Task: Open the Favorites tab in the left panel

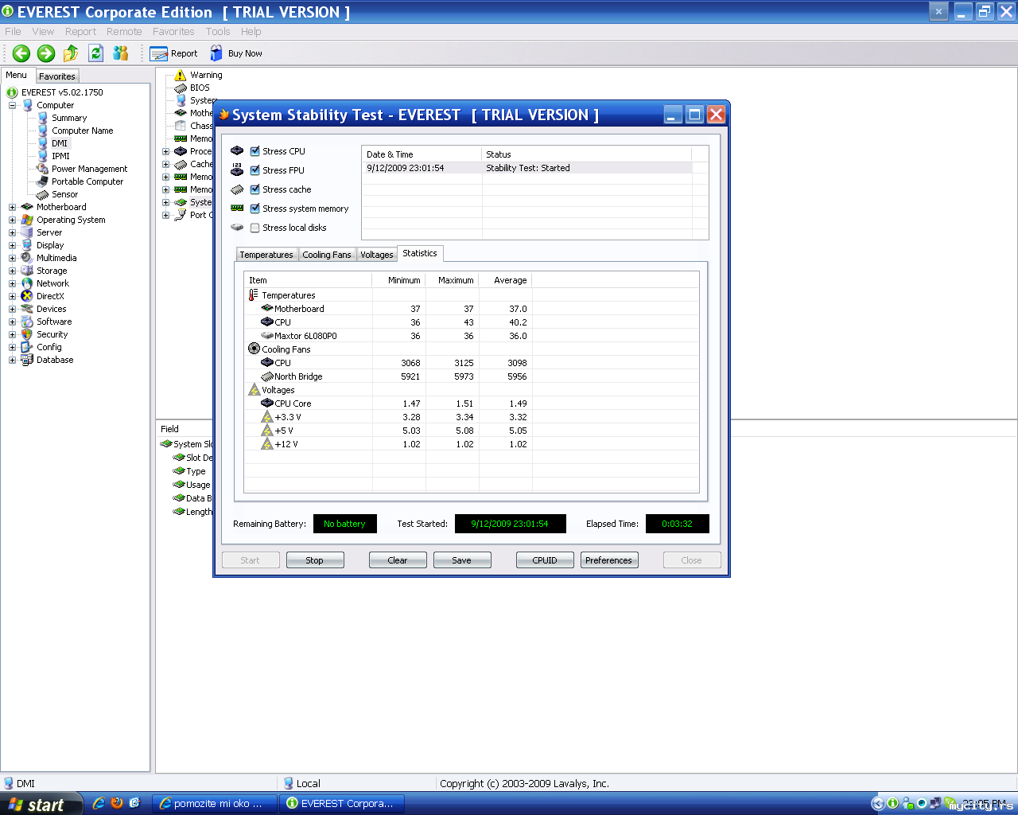Action: (57, 76)
